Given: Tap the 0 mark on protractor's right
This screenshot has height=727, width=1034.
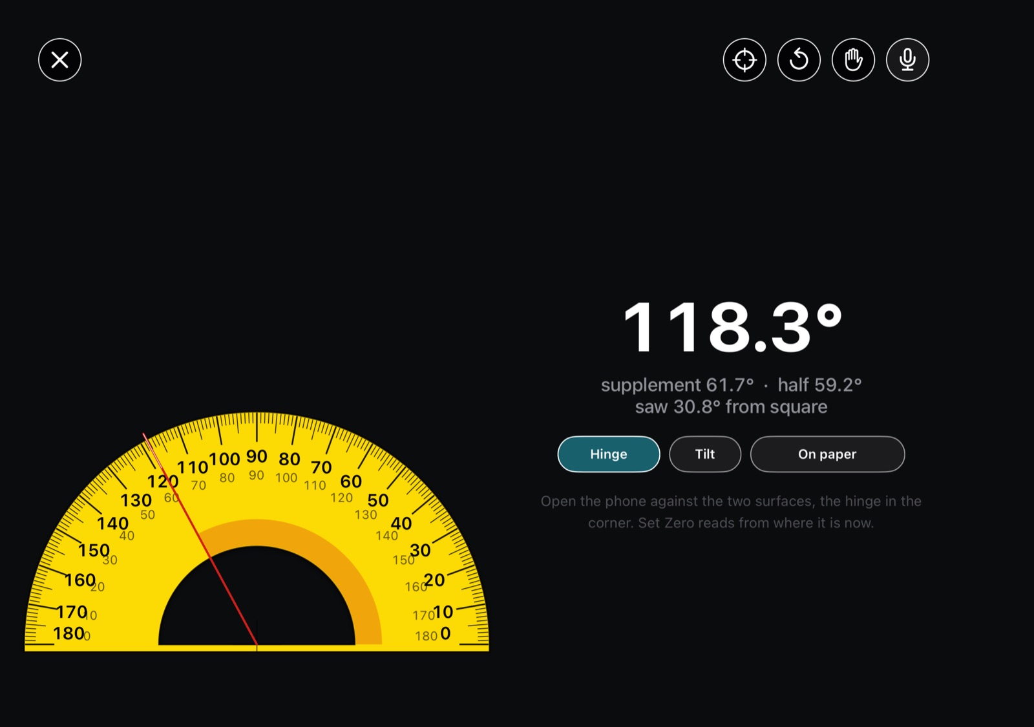Looking at the screenshot, I should tap(445, 634).
